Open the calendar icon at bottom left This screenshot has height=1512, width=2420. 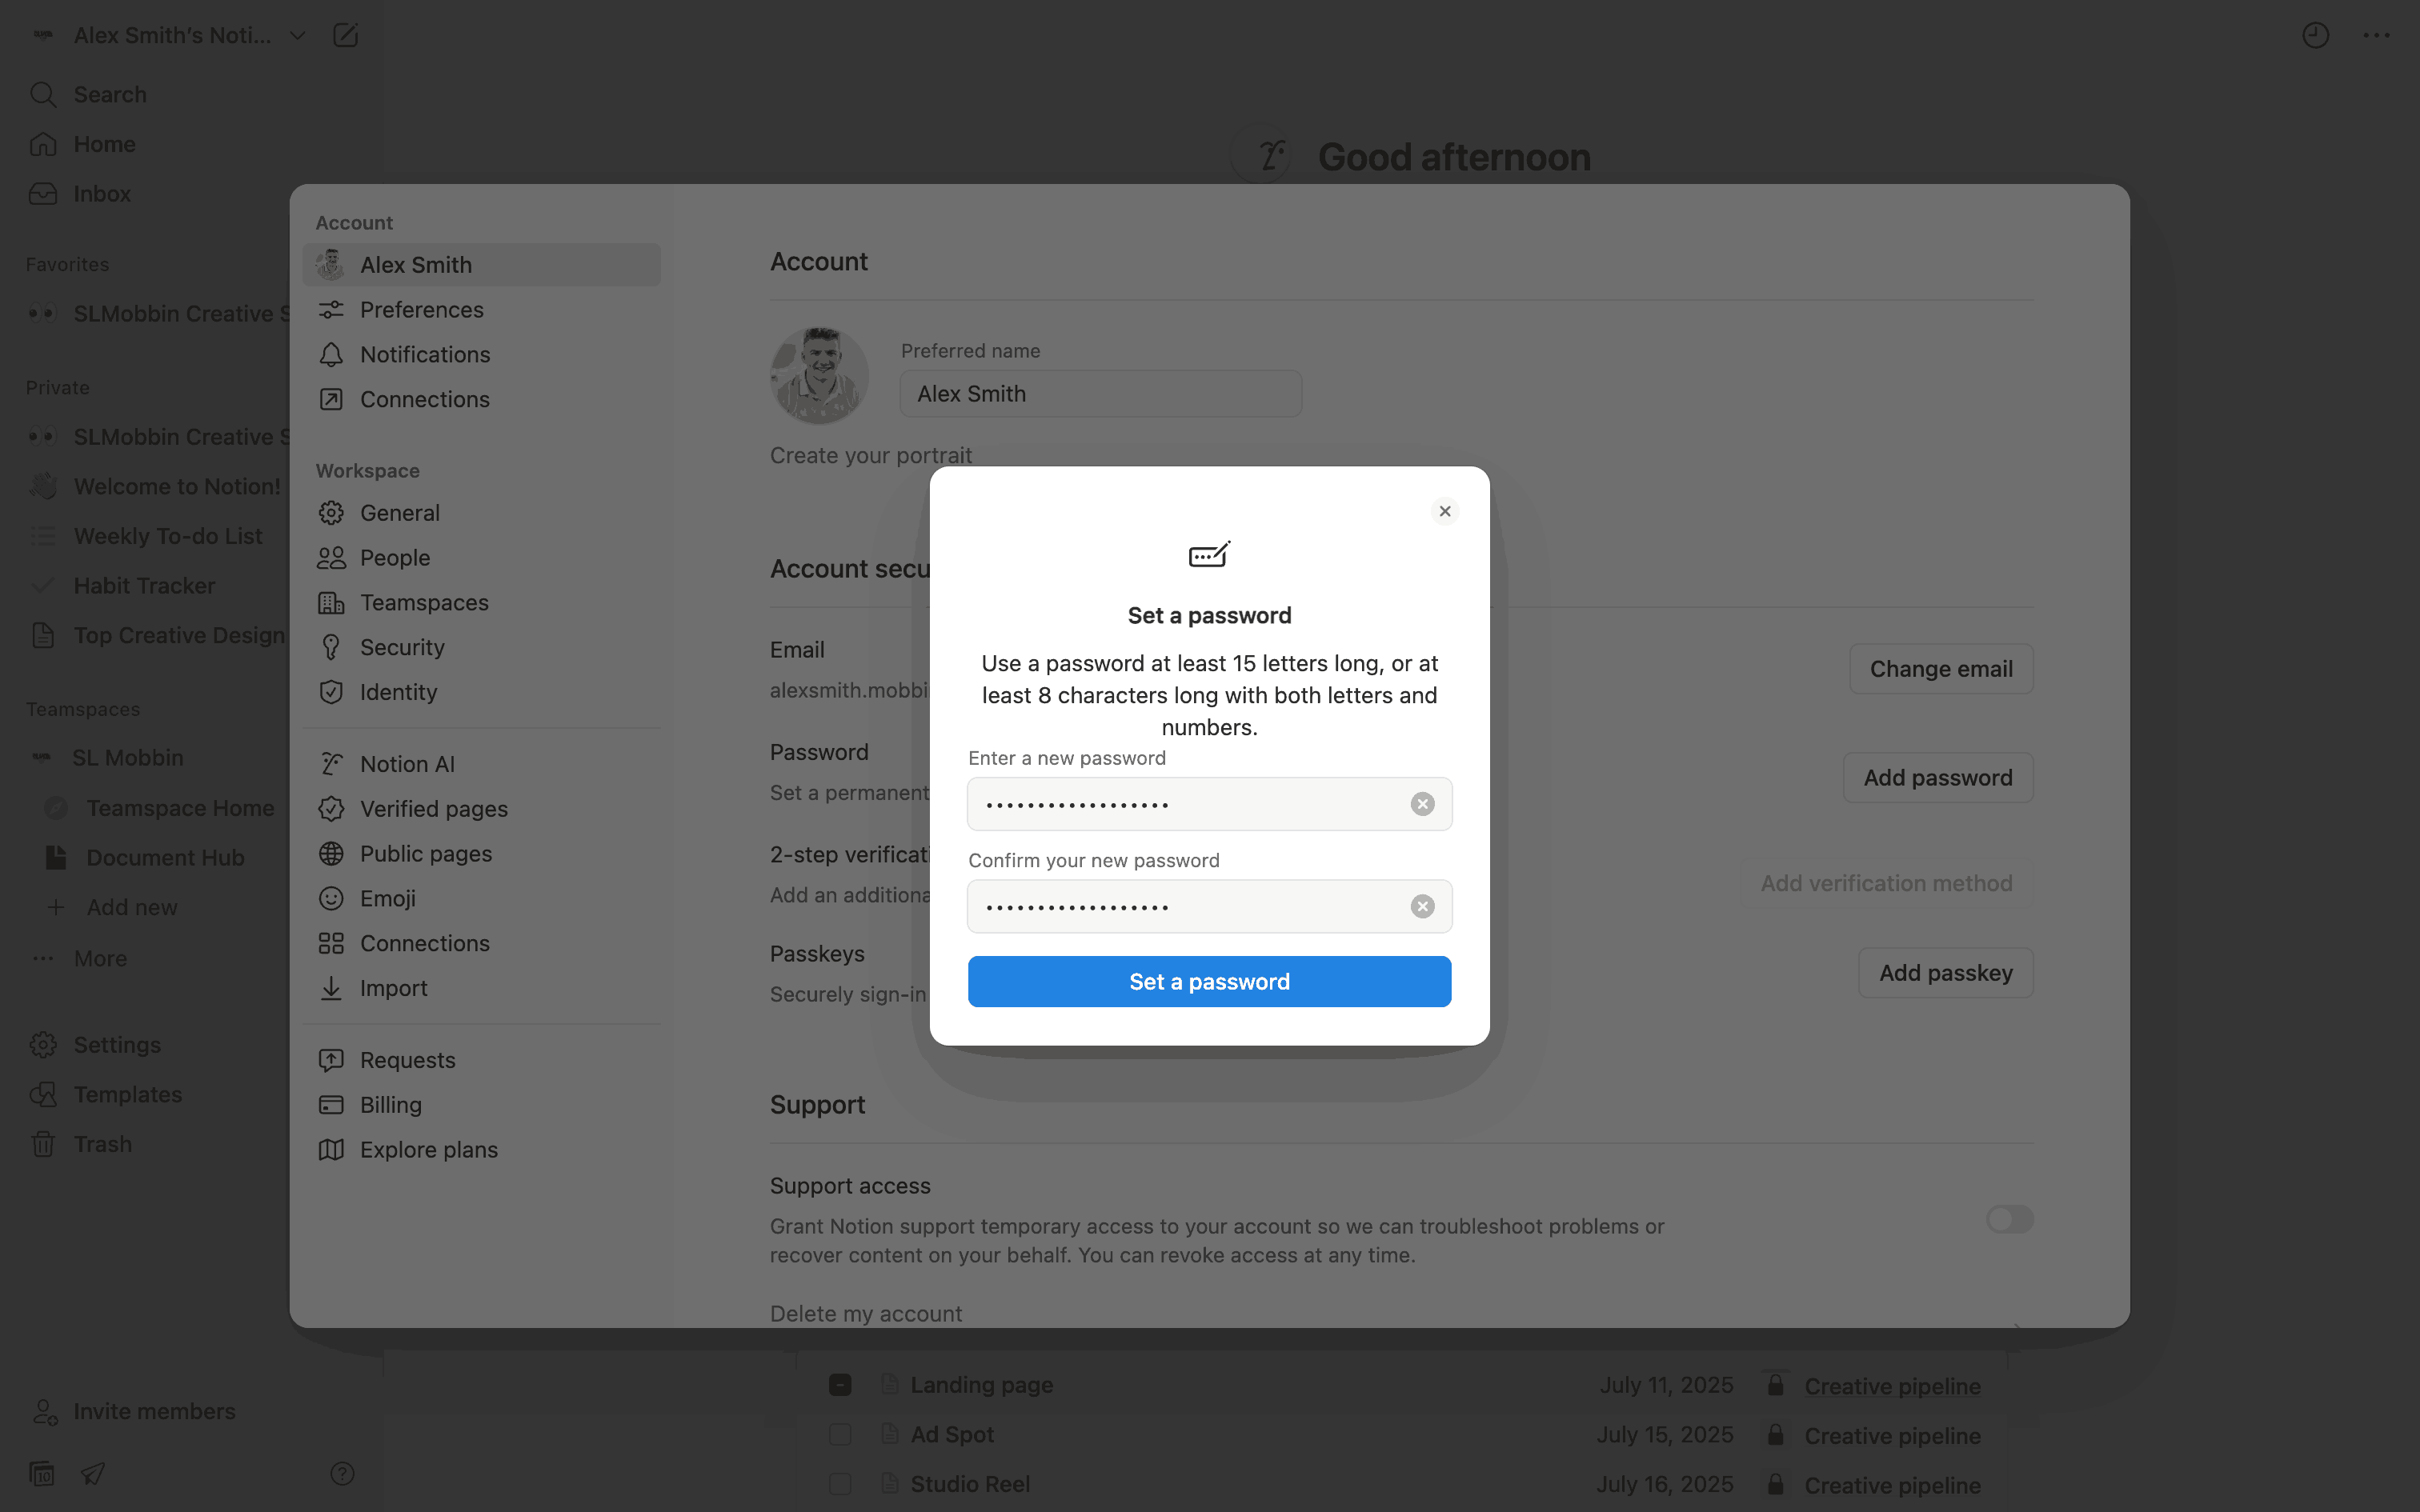click(x=42, y=1473)
